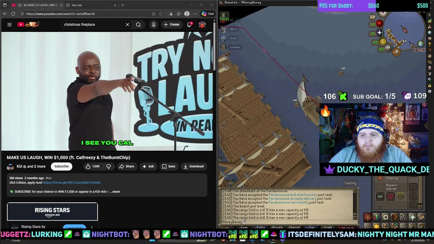Share the video
The height and width of the screenshot is (244, 434).
point(127,166)
